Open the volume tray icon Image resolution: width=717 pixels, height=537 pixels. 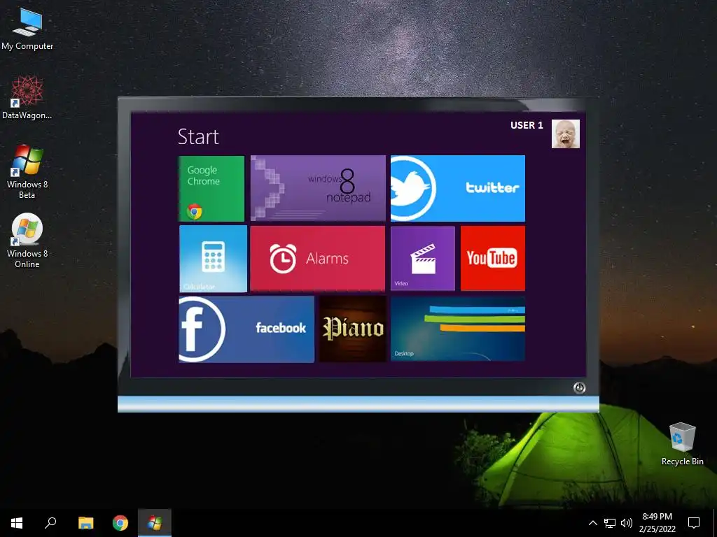point(627,523)
